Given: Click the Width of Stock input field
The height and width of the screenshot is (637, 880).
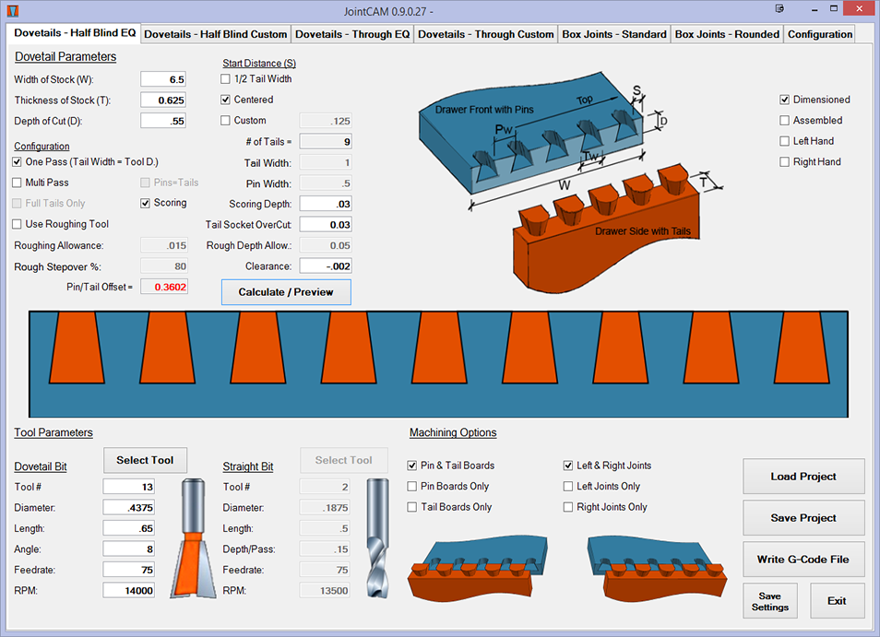Looking at the screenshot, I should (x=163, y=79).
